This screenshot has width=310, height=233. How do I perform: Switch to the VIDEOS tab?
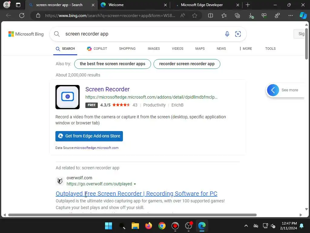click(x=177, y=49)
